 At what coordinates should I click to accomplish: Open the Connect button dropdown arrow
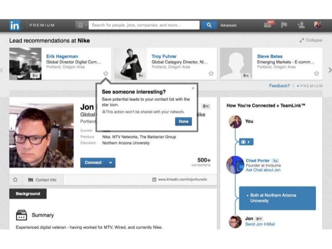[110, 163]
